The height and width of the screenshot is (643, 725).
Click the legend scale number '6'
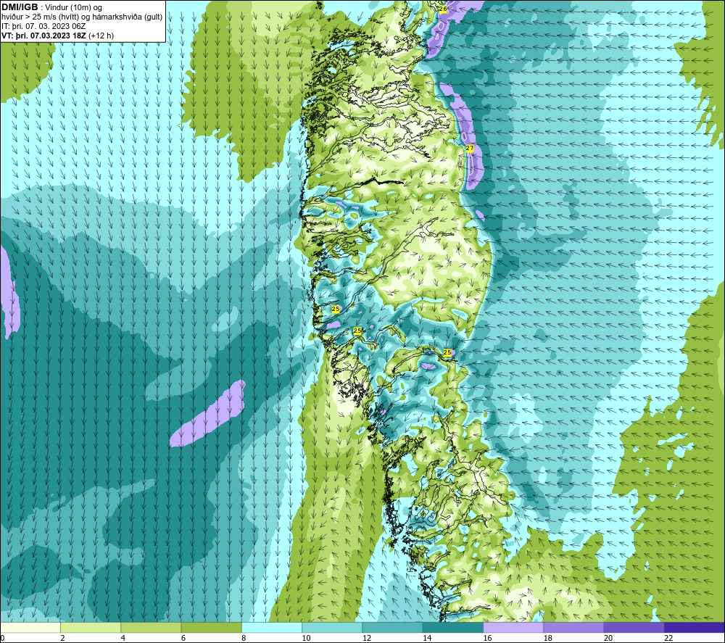pos(183,638)
